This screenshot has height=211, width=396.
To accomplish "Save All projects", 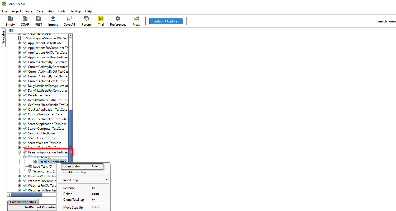I will click(69, 21).
